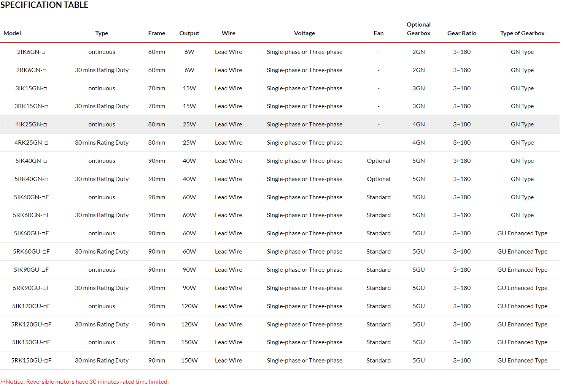This screenshot has width=563, height=386.
Task: Click the Output column header
Action: click(x=189, y=33)
